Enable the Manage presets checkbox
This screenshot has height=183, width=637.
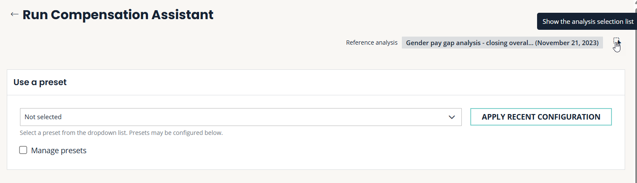pyautogui.click(x=23, y=150)
